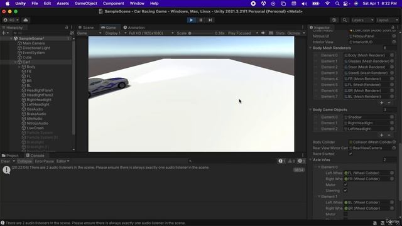Select the Console tab
The width and height of the screenshot is (402, 226).
coord(35,156)
